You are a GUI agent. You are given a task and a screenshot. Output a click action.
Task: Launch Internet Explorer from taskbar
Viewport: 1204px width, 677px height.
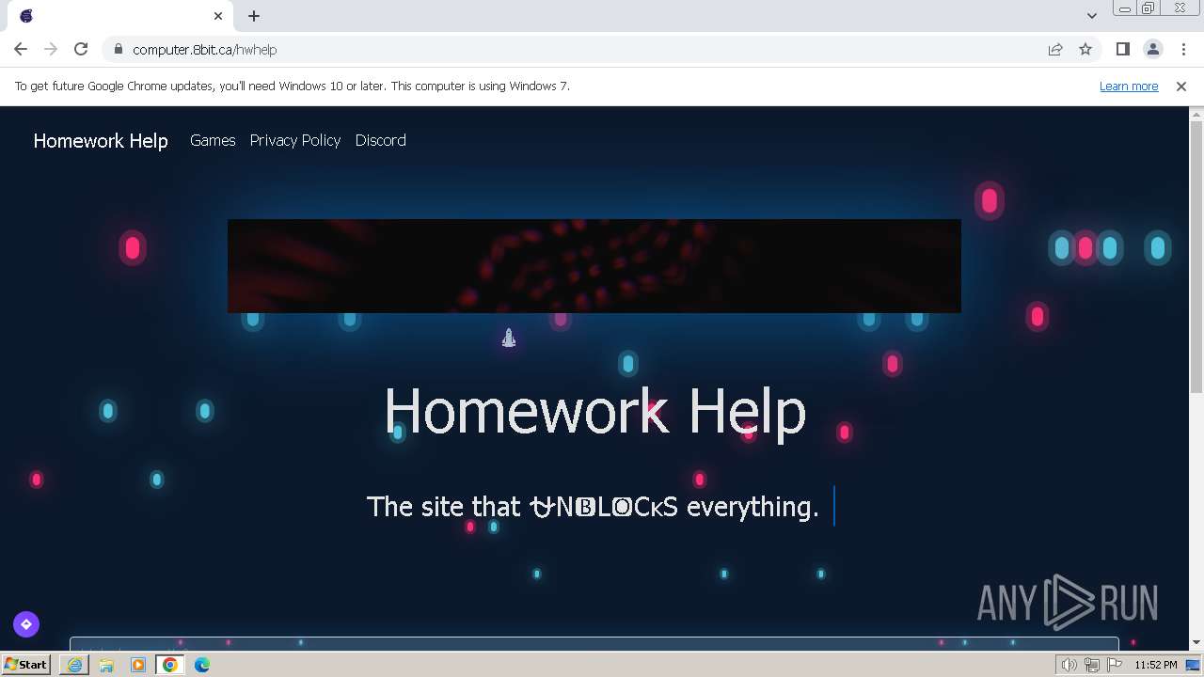[74, 665]
